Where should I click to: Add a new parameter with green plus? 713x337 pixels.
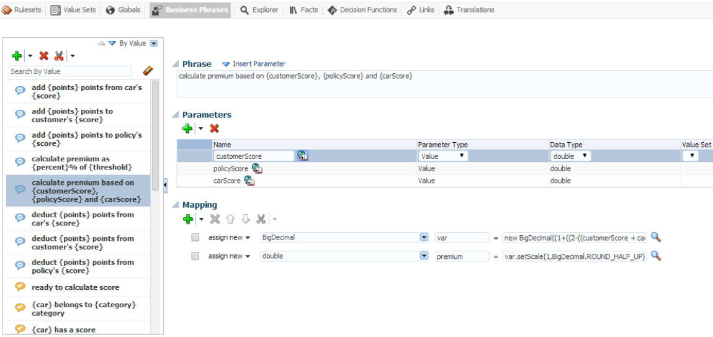pyautogui.click(x=187, y=128)
